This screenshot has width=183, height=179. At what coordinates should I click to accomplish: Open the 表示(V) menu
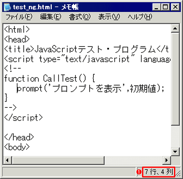coord(109,17)
